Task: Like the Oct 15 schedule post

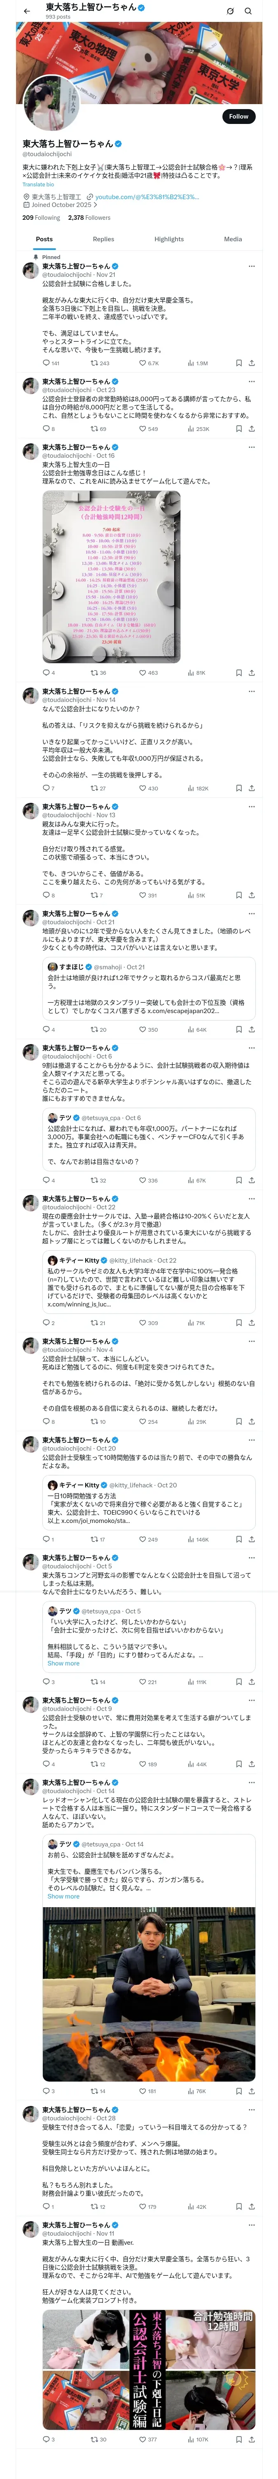Action: 144,673
